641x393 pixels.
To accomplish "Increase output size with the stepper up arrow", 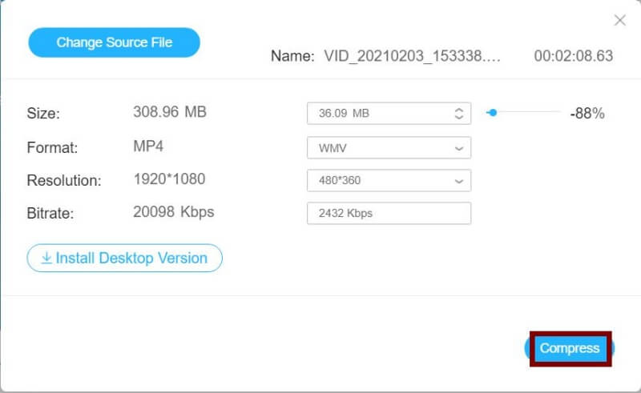I will 459,110.
